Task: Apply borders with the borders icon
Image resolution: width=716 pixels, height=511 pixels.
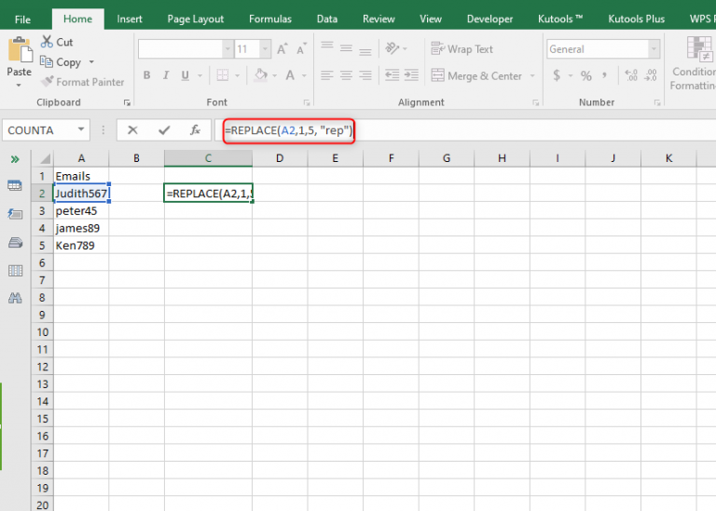Action: pos(223,75)
